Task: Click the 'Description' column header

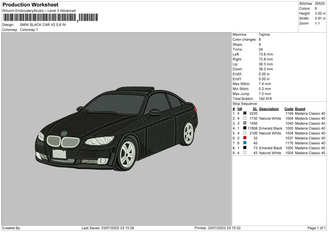Action: click(x=269, y=109)
